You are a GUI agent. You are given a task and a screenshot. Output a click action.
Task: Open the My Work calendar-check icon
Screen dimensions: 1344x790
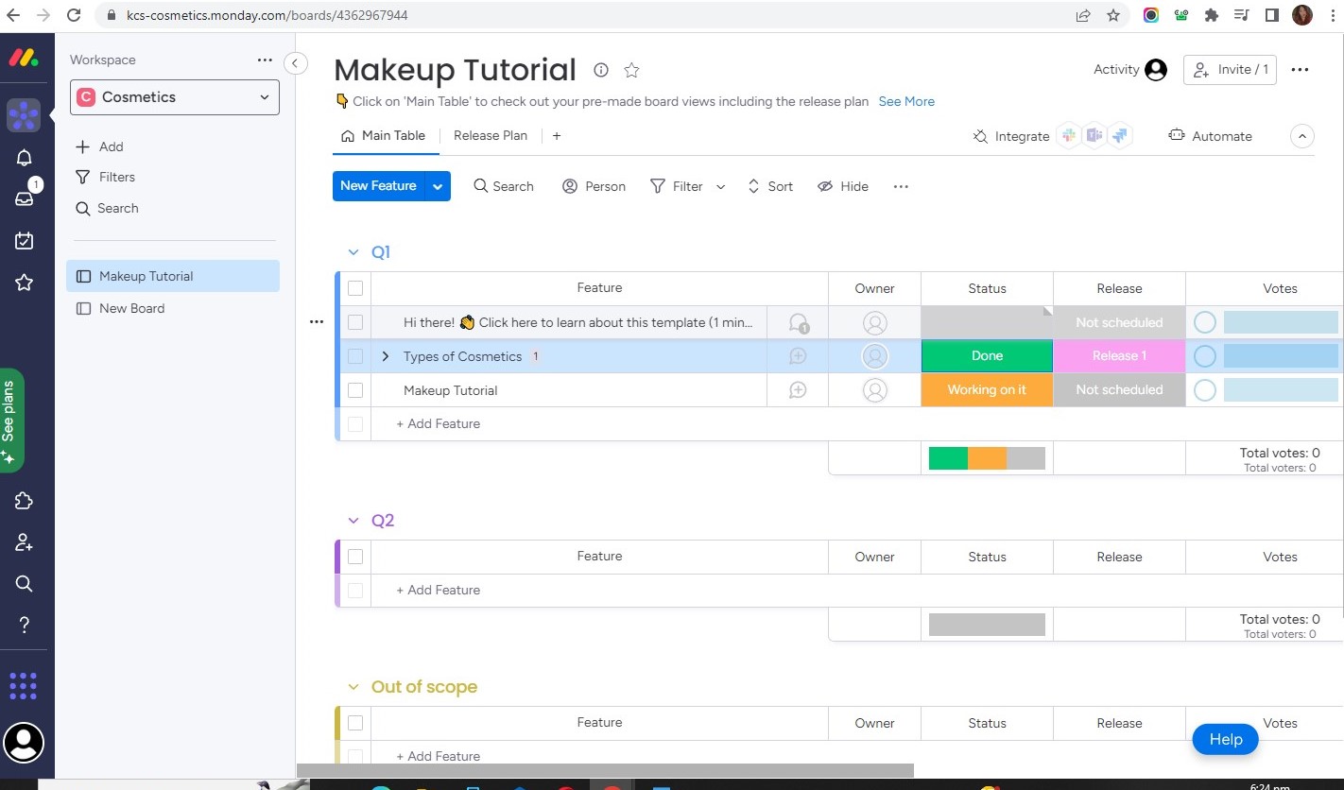(24, 240)
